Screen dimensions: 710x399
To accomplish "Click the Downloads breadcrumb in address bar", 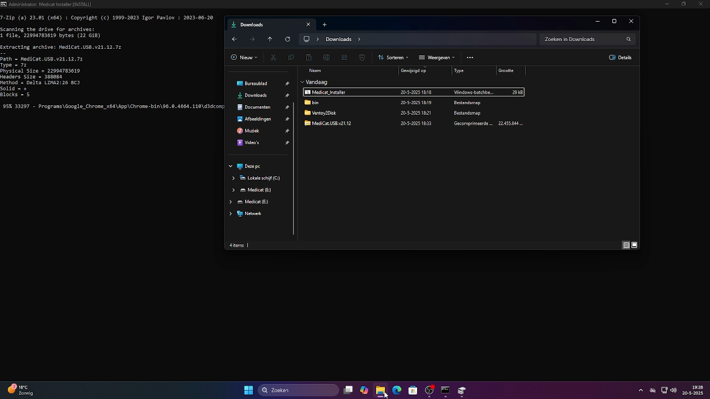I will (x=338, y=39).
